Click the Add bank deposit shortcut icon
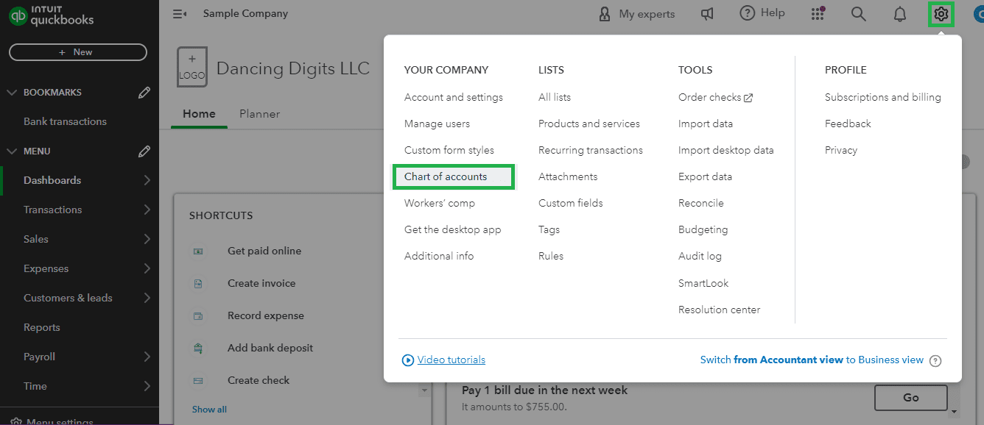 tap(199, 348)
